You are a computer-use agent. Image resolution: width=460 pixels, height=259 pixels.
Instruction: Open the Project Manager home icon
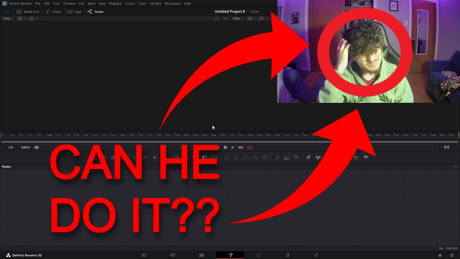click(440, 255)
